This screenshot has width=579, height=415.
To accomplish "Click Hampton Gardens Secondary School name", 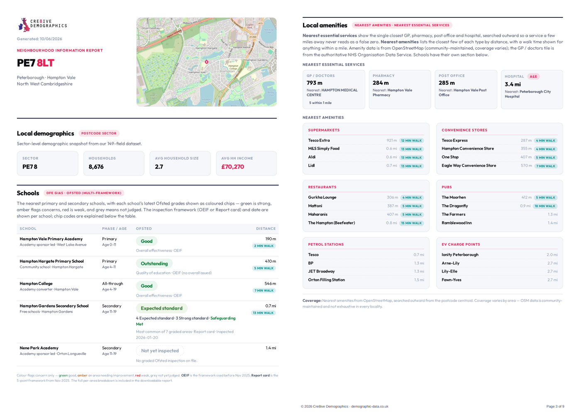I will 54,306.
